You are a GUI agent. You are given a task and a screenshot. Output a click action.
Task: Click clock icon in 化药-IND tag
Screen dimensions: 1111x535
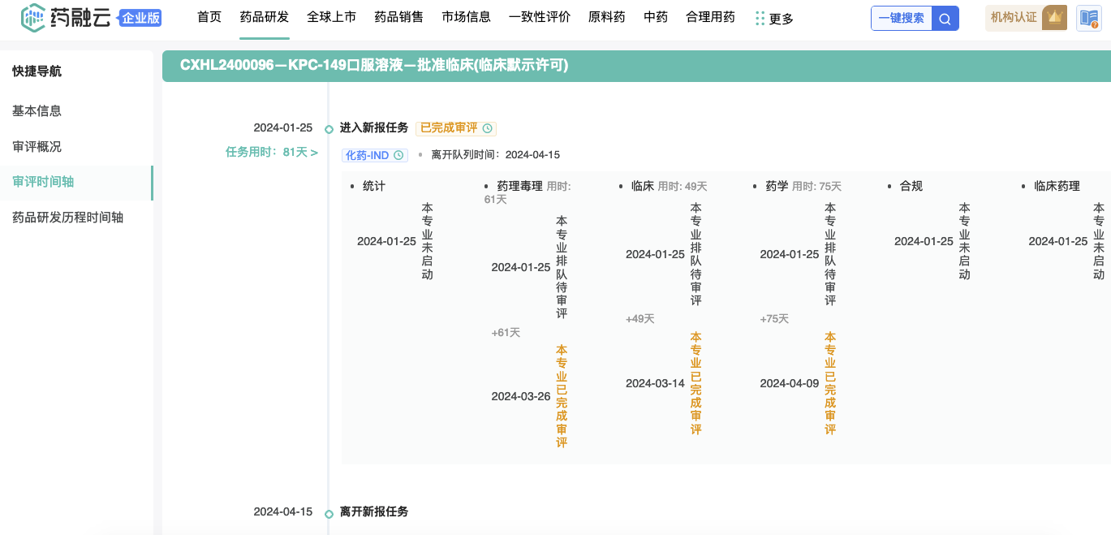[398, 155]
